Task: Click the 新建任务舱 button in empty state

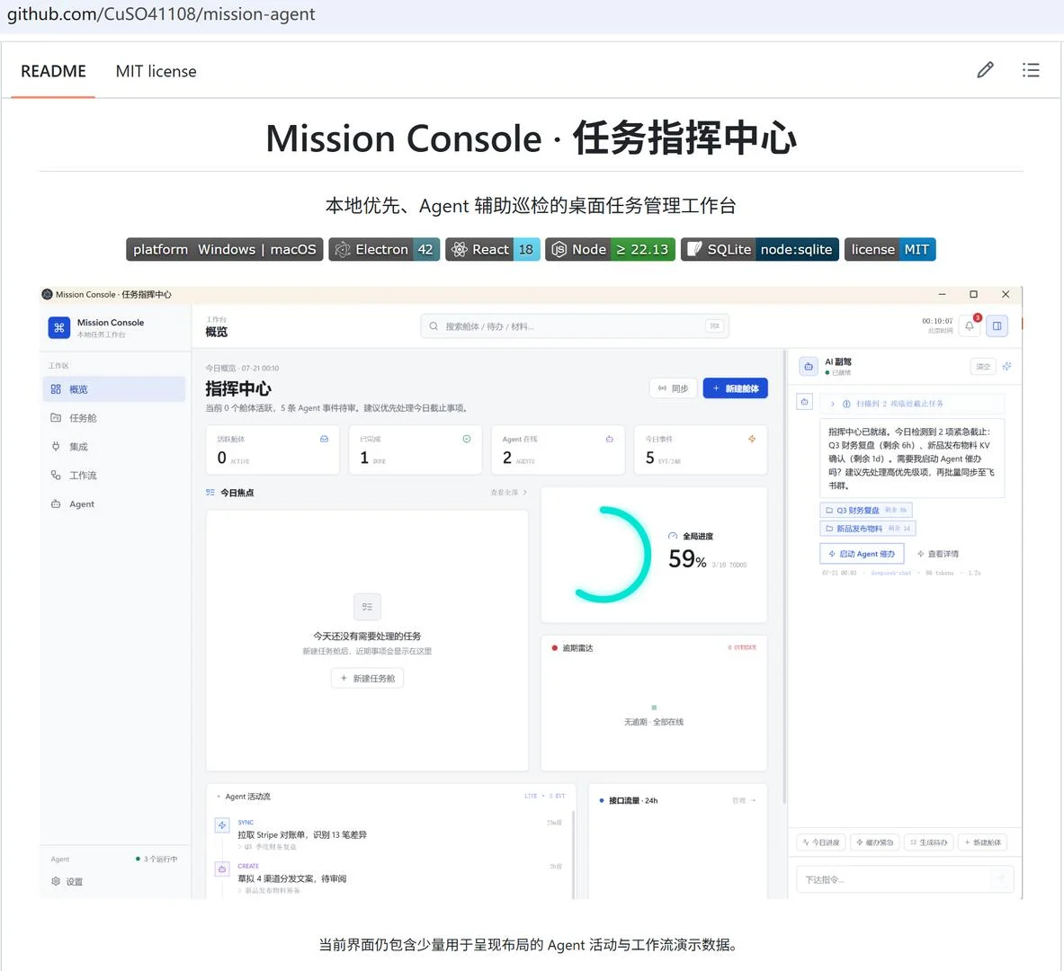Action: [x=367, y=678]
